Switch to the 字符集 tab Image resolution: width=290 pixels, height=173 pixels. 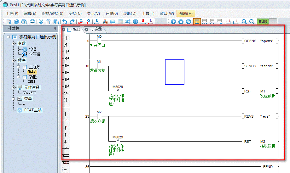click(96, 29)
